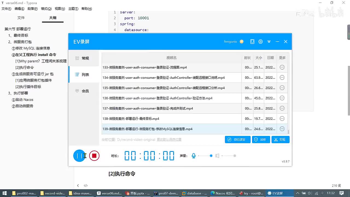Open the 格式(O) menu in Typora
Screen dimensions: 350x197
coord(46,9)
